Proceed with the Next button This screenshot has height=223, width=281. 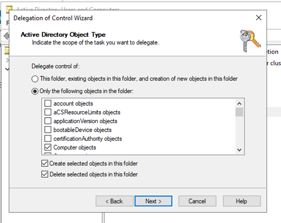click(153, 201)
